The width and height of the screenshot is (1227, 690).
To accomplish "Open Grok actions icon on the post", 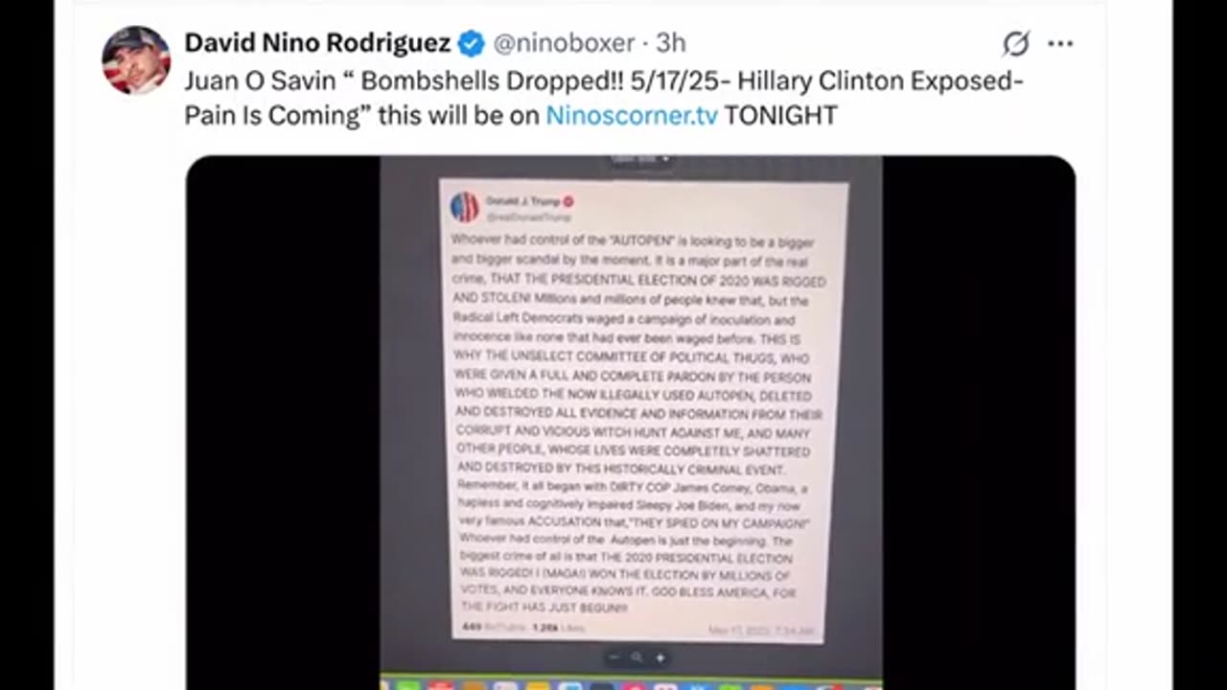I will [x=1016, y=43].
